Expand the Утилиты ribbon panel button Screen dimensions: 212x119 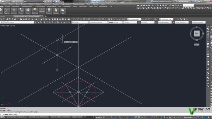coord(49,11)
